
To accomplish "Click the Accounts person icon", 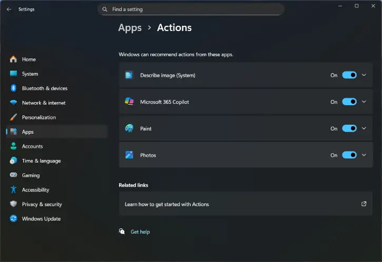I will (x=13, y=146).
